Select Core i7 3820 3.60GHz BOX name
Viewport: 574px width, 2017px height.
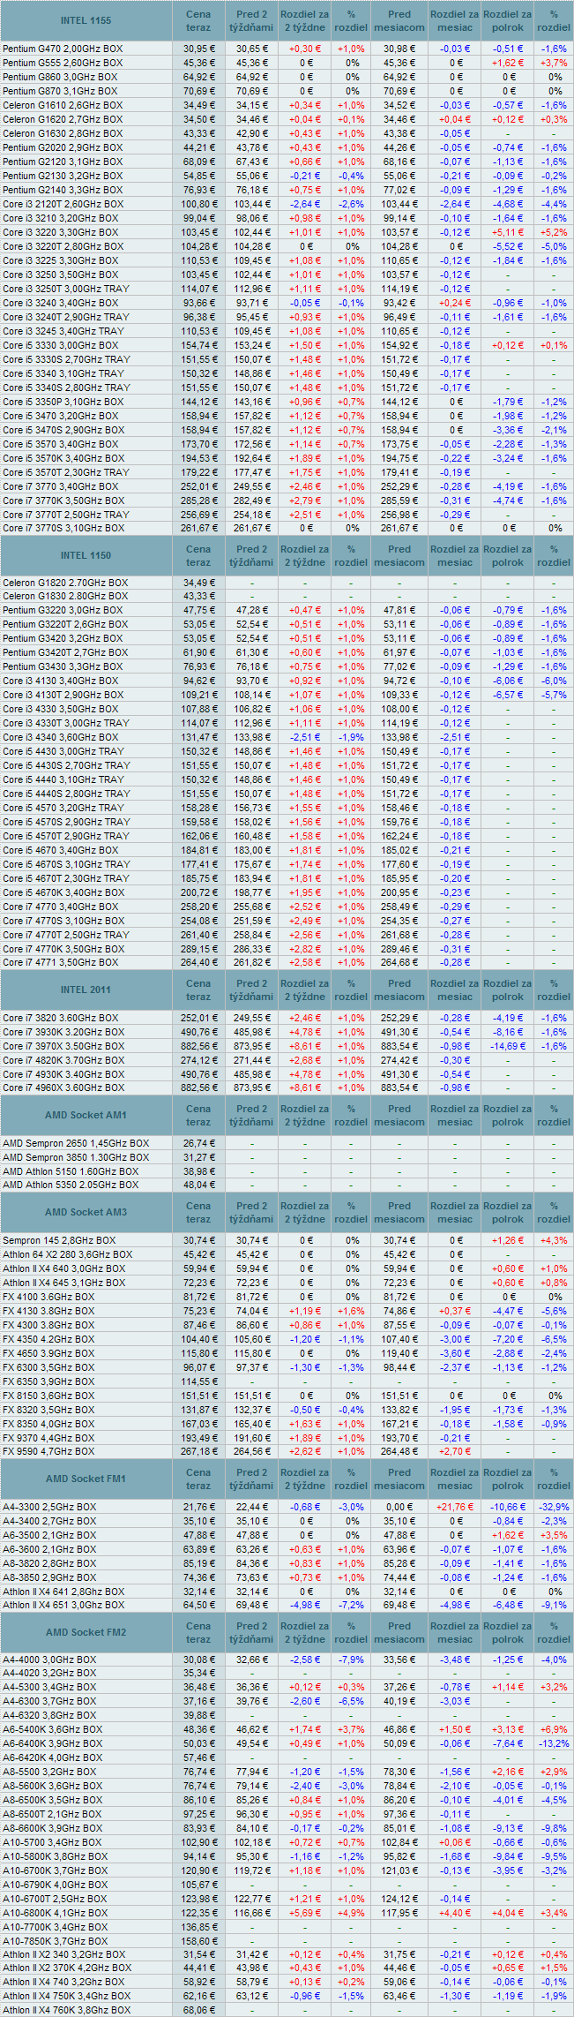60,1018
